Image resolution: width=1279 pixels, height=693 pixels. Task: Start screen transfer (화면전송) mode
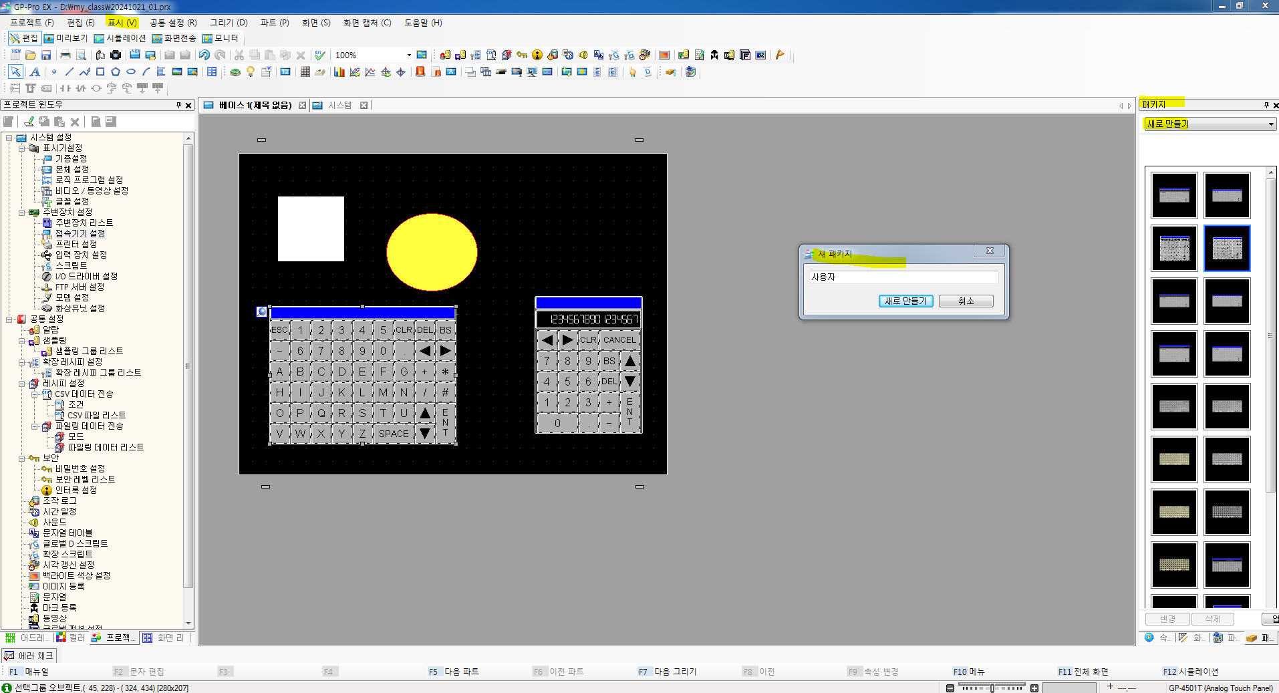coord(174,38)
